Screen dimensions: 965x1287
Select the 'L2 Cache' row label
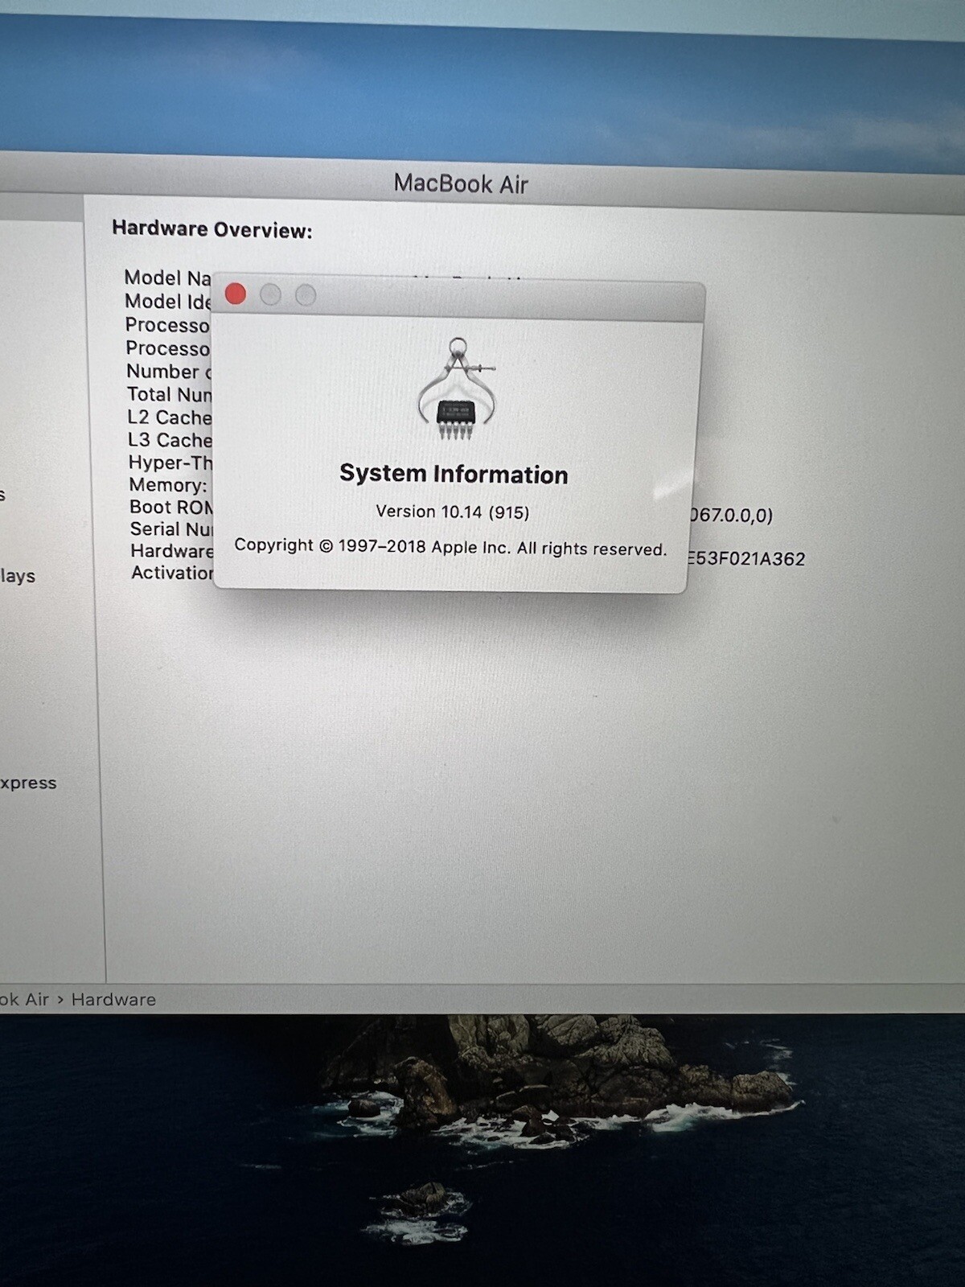(170, 417)
